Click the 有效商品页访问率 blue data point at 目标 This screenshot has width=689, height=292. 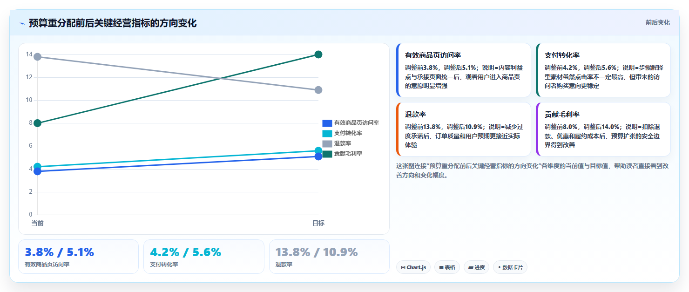point(318,156)
